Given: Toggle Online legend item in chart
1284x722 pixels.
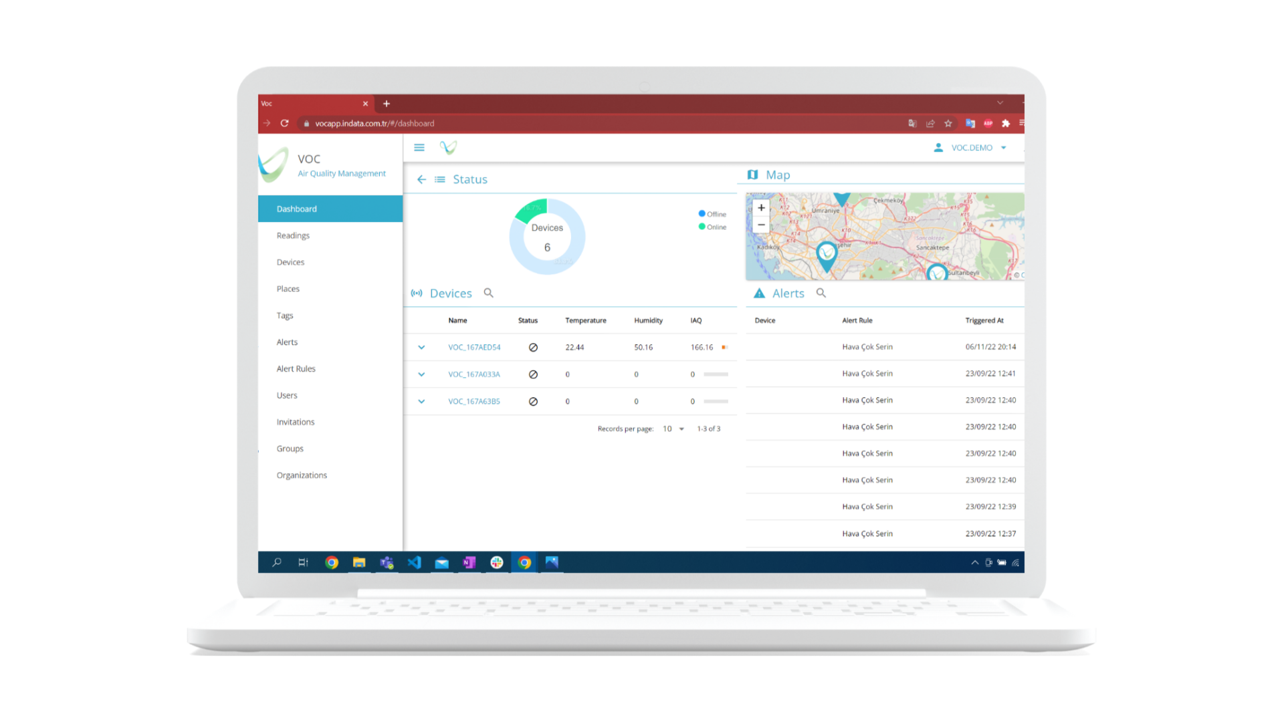Looking at the screenshot, I should click(x=712, y=227).
